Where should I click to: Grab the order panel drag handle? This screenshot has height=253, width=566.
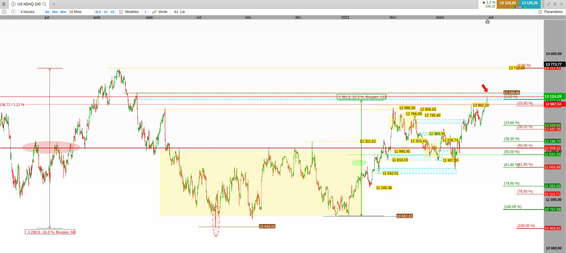[543, 4]
